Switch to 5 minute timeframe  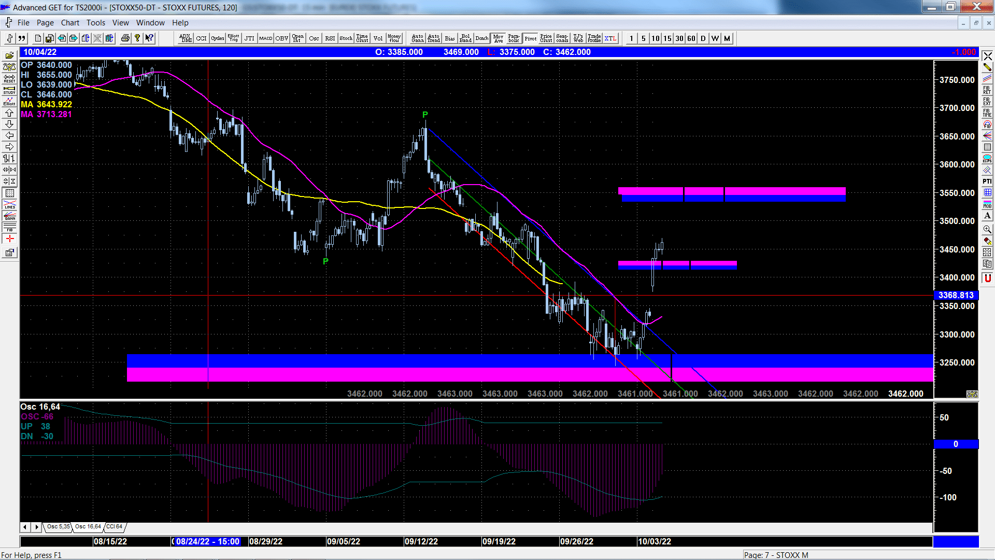(644, 38)
